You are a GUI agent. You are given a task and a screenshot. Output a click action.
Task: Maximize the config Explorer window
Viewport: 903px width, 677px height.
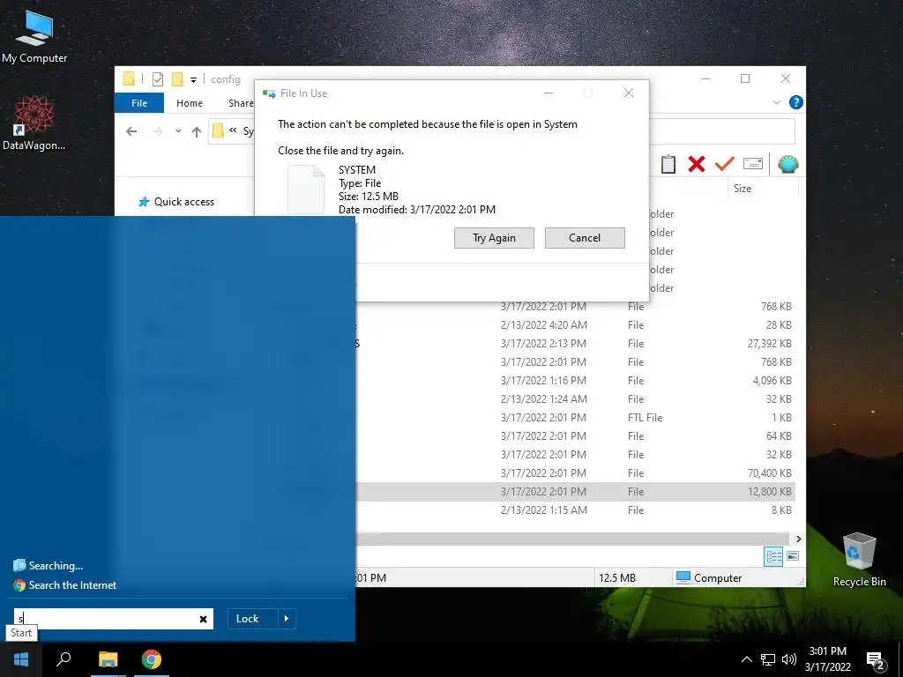745,78
